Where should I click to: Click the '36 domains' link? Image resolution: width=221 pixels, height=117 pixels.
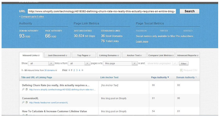coord(49,70)
